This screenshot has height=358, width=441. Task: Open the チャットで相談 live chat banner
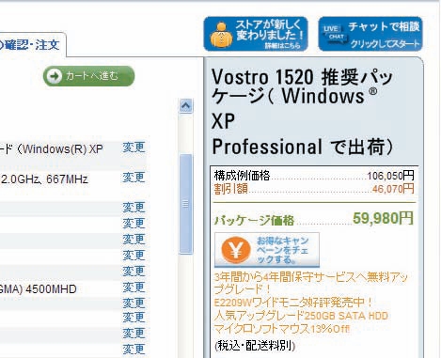tap(370, 34)
